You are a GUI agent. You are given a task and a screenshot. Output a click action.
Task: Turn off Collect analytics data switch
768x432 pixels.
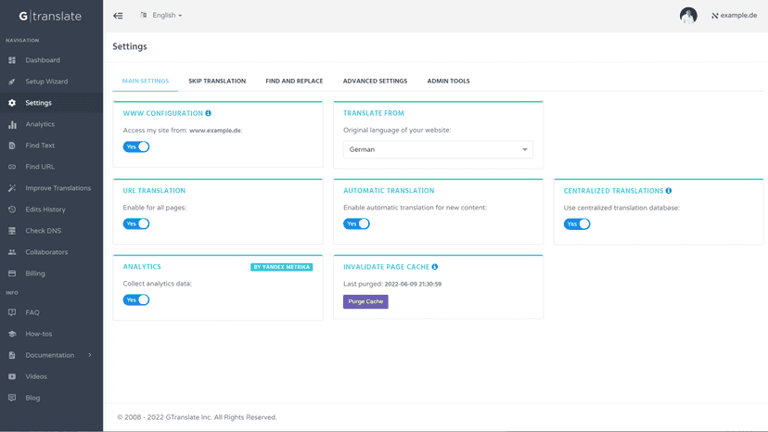(x=136, y=299)
